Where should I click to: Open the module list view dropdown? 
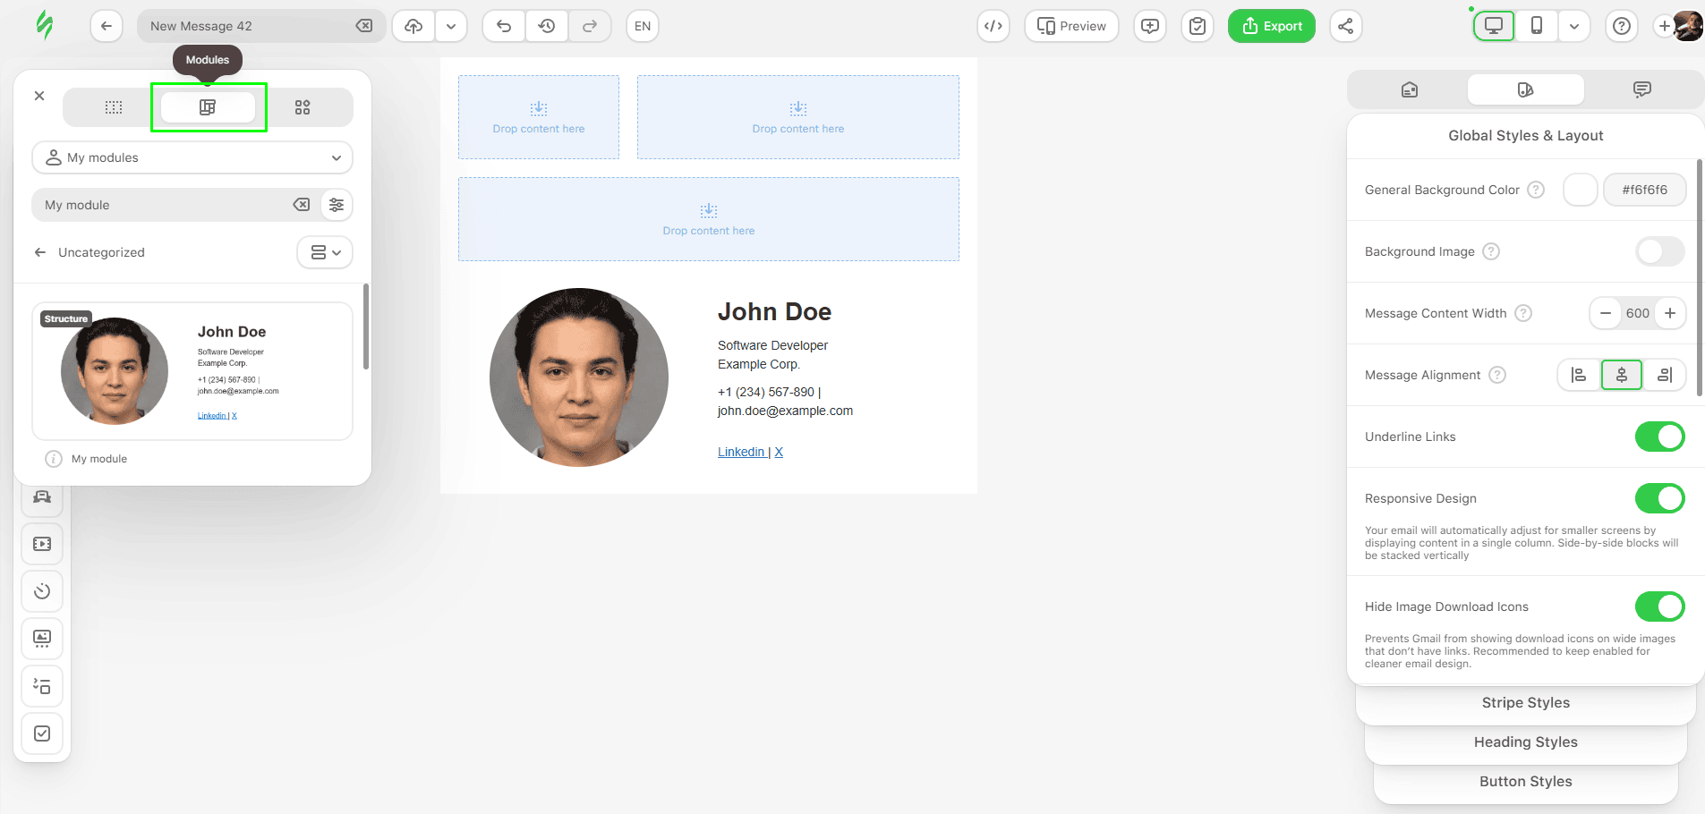point(325,252)
